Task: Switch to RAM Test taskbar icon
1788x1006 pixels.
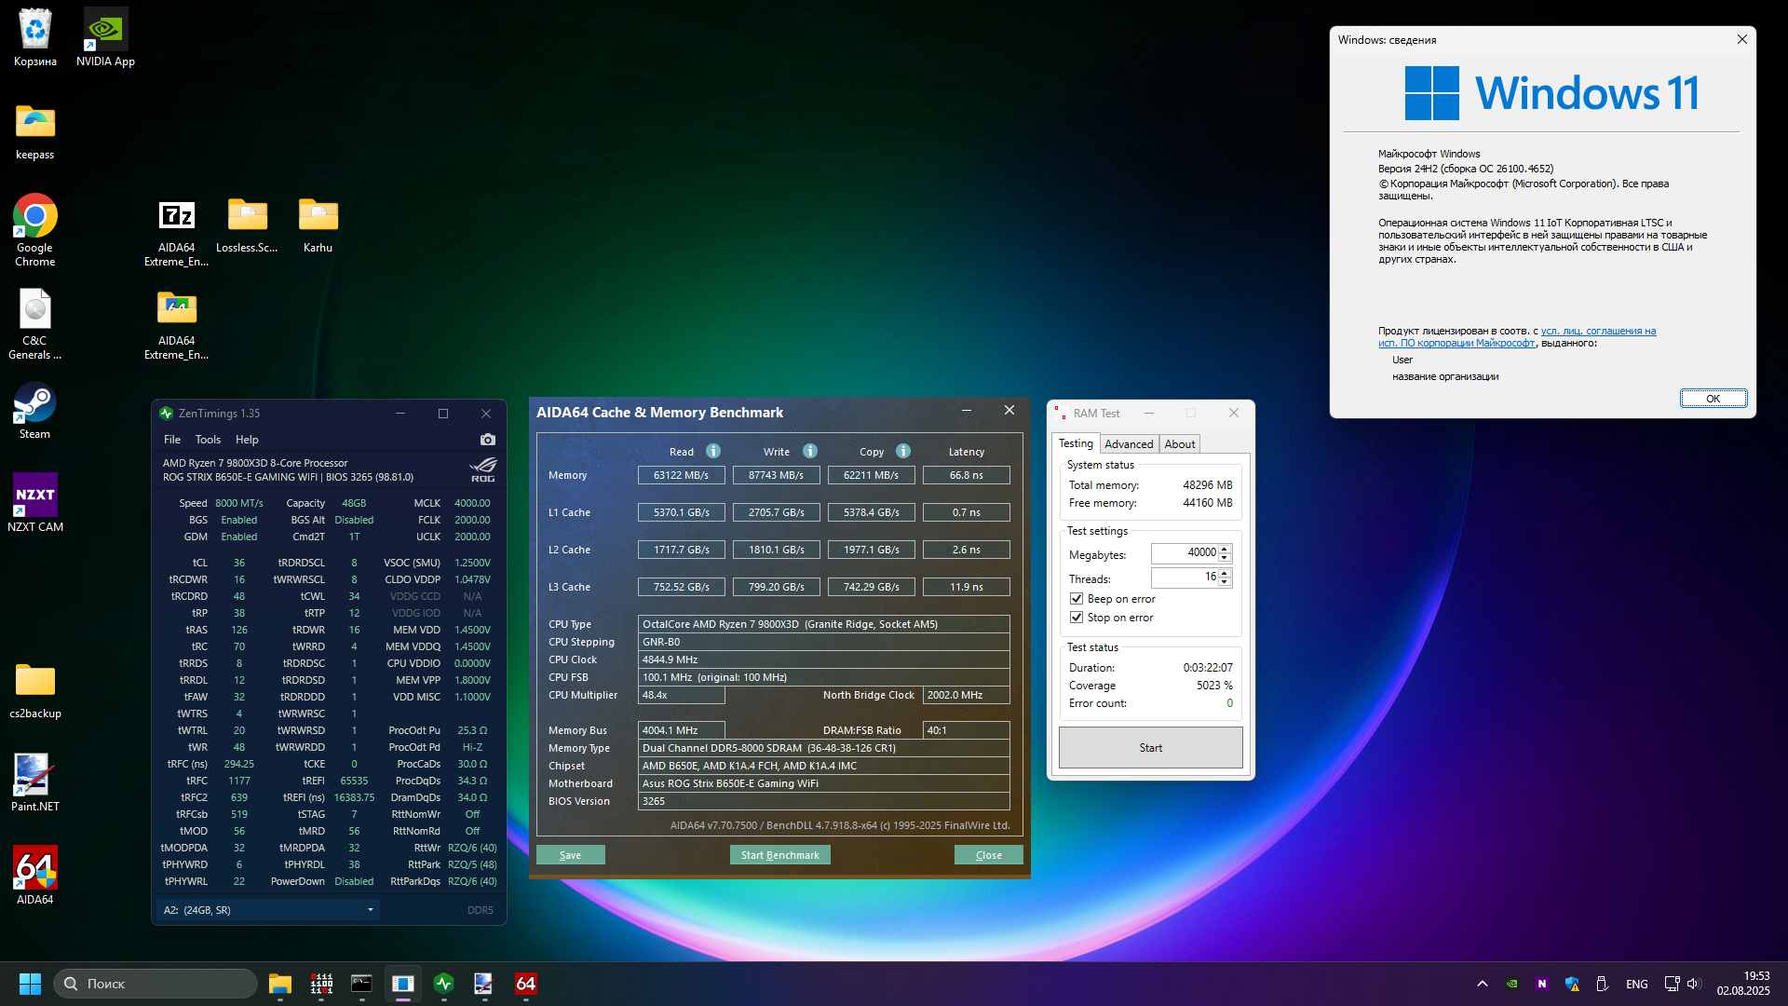Action: point(321,984)
